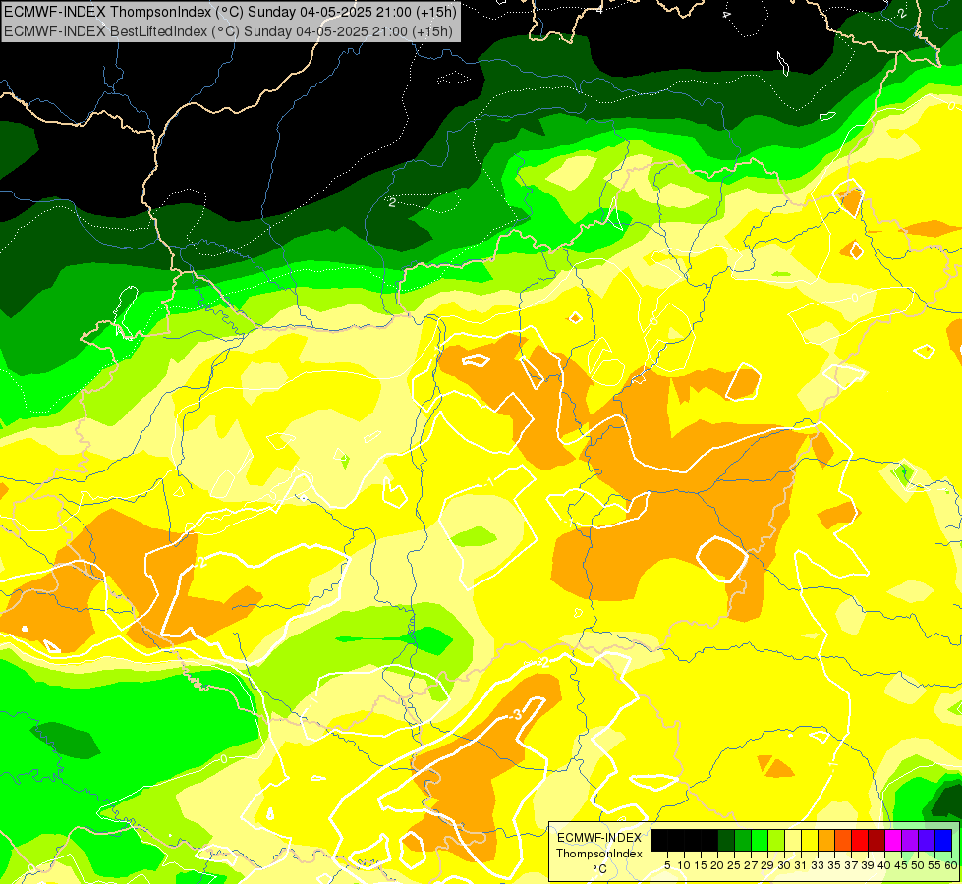This screenshot has width=962, height=884.
Task: Select the lime 29–30 legend swatch
Action: [775, 841]
